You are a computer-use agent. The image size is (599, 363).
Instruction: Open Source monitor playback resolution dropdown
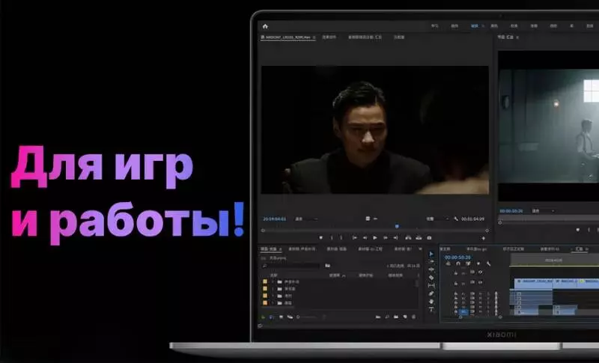438,219
